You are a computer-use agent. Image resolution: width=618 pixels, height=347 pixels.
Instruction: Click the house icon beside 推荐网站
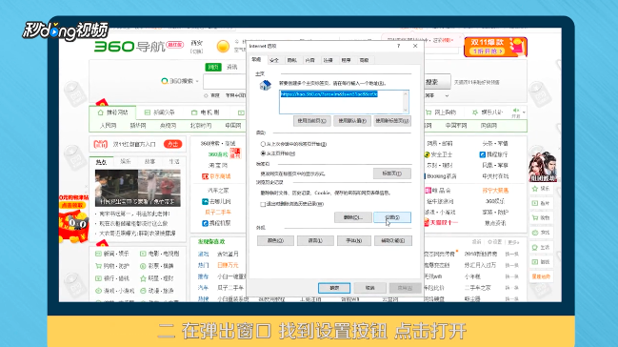coord(101,112)
